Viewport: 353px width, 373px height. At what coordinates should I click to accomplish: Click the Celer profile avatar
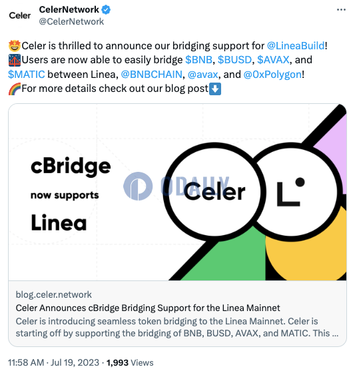coord(20,16)
